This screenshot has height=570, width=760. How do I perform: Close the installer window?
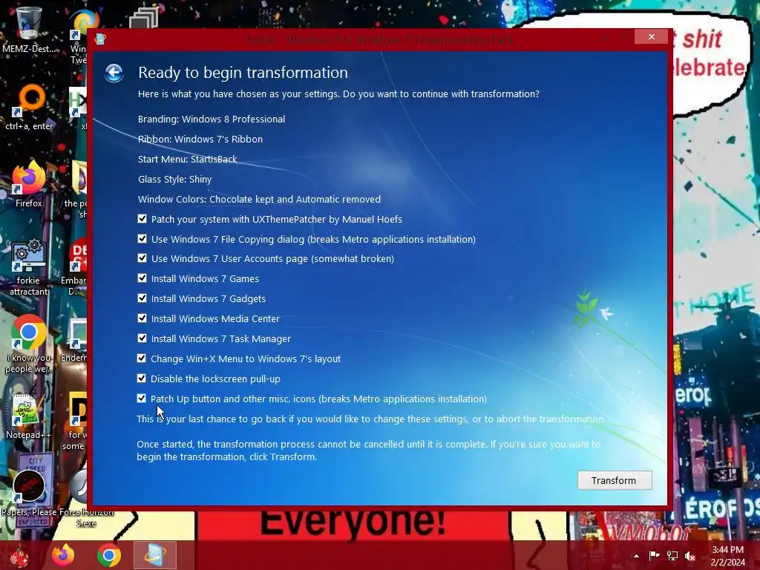tap(652, 37)
